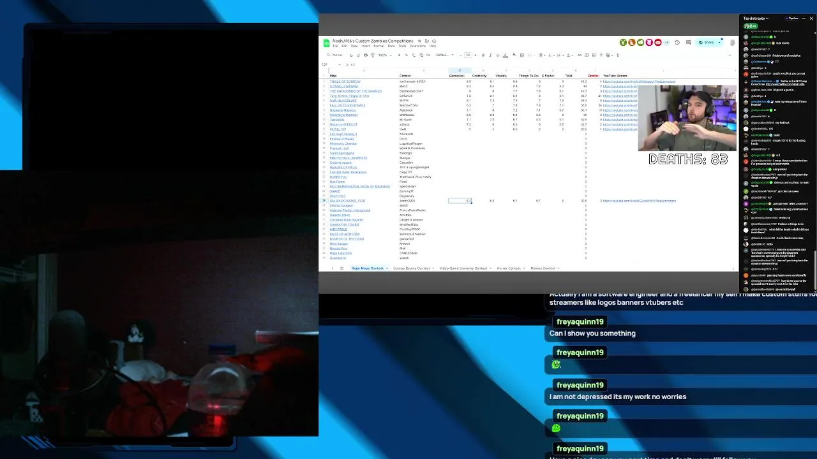This screenshot has width=817, height=459.
Task: Open the YouTube link in TRIALS OF SORROW row
Action: (639, 82)
